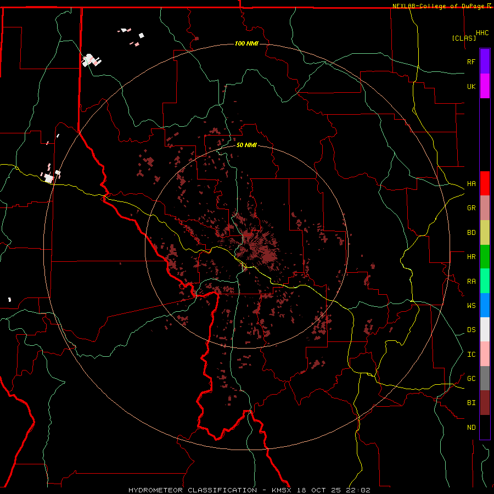
Task: Click the DS legend label
Action: [471, 330]
